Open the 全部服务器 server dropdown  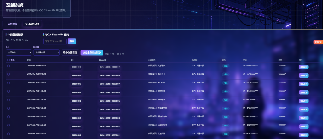46,52
